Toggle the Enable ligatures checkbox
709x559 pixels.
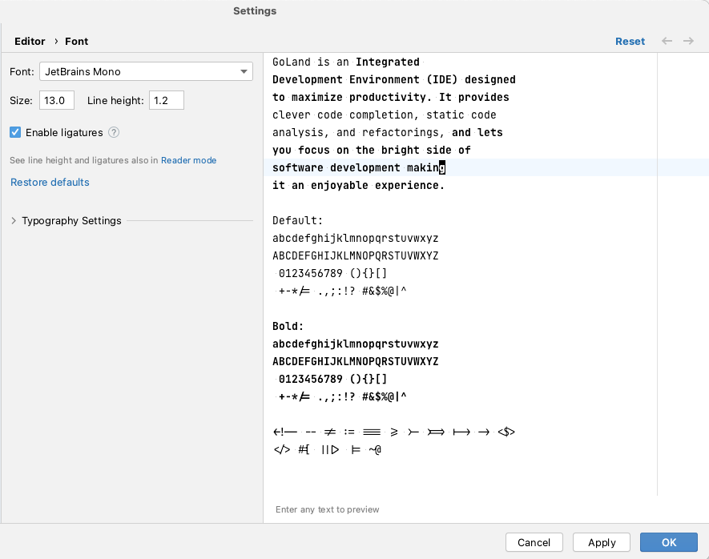(15, 132)
